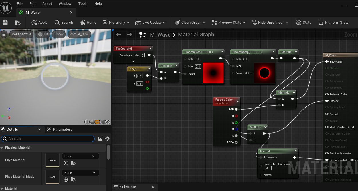Viewport: 358px width, 191px height.
Task: Open the Hierarchy dropdown
Action: tap(116, 23)
